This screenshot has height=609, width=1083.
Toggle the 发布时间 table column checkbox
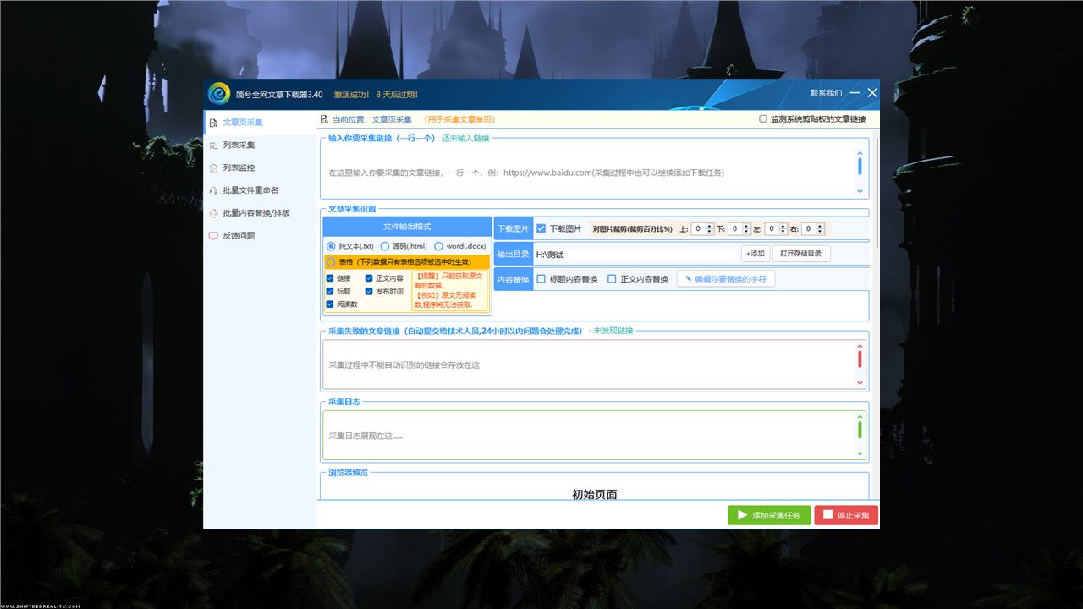click(x=369, y=291)
